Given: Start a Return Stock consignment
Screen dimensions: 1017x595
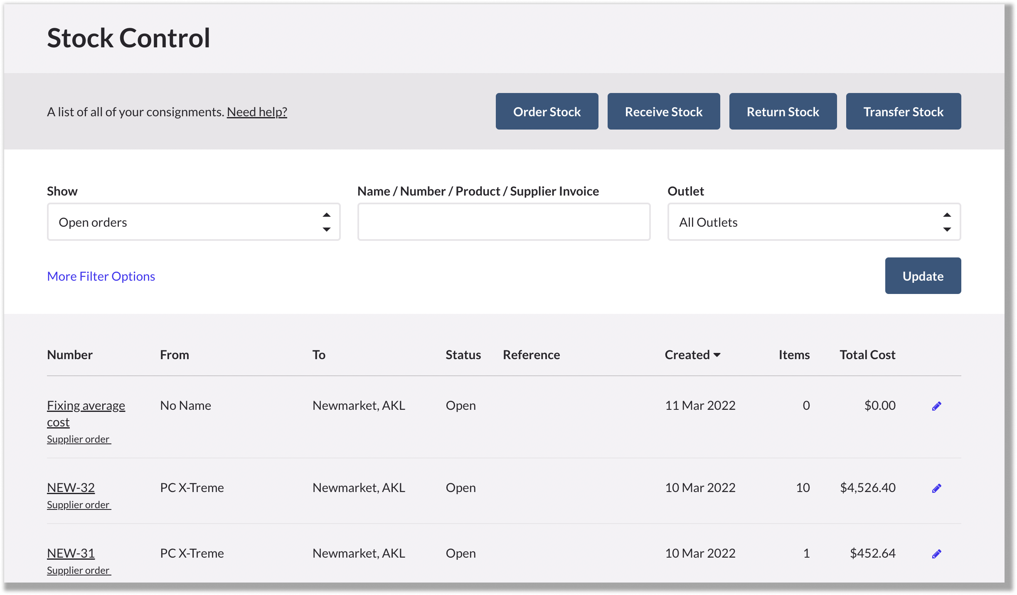Looking at the screenshot, I should pyautogui.click(x=783, y=111).
